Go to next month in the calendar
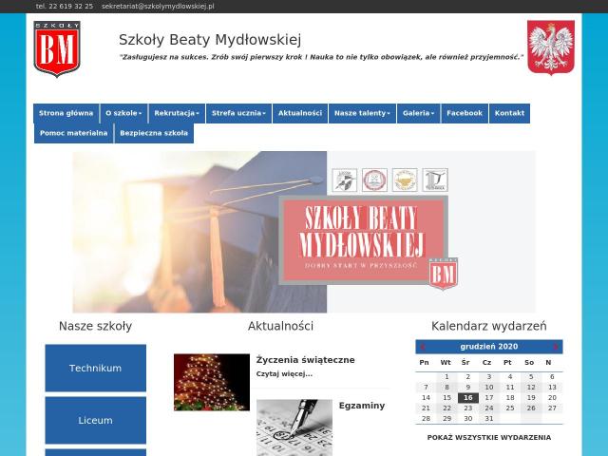Viewport: 608px width, 456px height. click(555, 347)
